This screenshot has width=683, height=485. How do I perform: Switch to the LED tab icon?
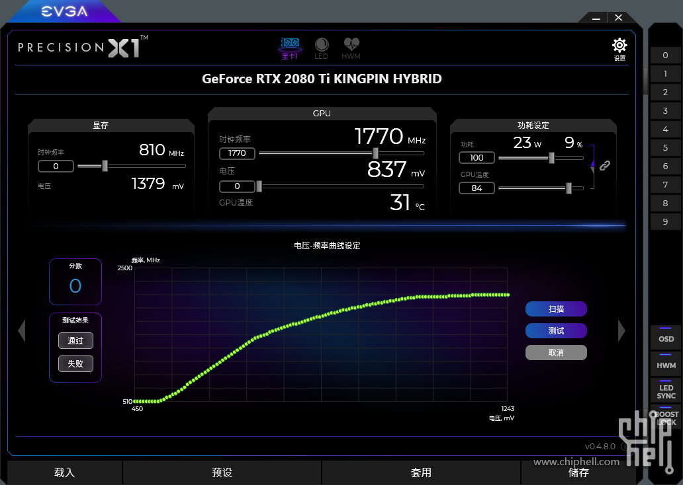(x=322, y=48)
